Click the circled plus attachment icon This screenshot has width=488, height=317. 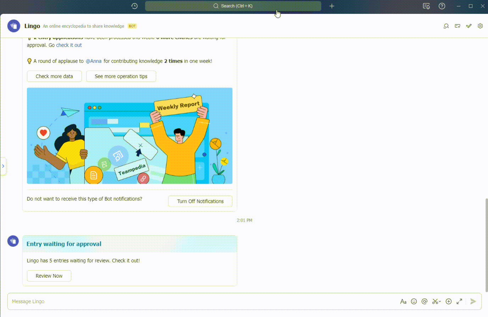tap(449, 301)
